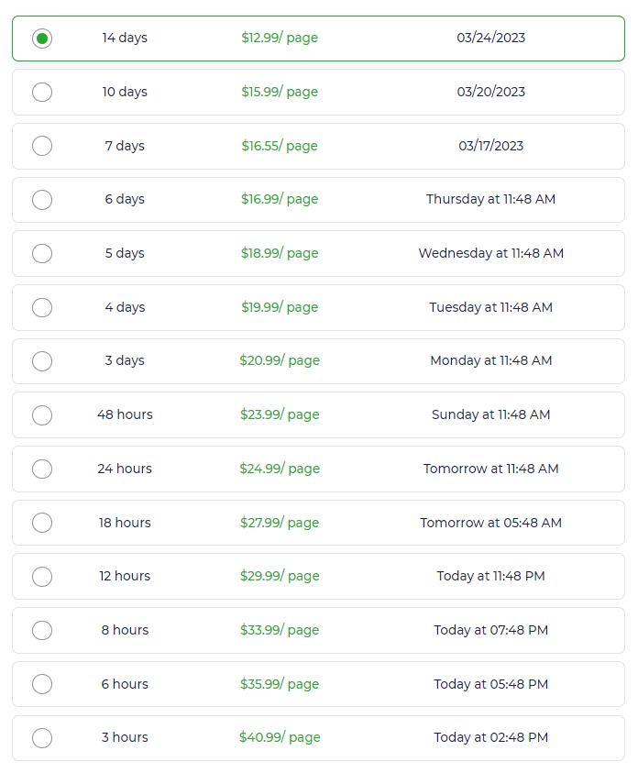Select the 18 hours radio button
This screenshot has width=638, height=773.
pyautogui.click(x=42, y=523)
